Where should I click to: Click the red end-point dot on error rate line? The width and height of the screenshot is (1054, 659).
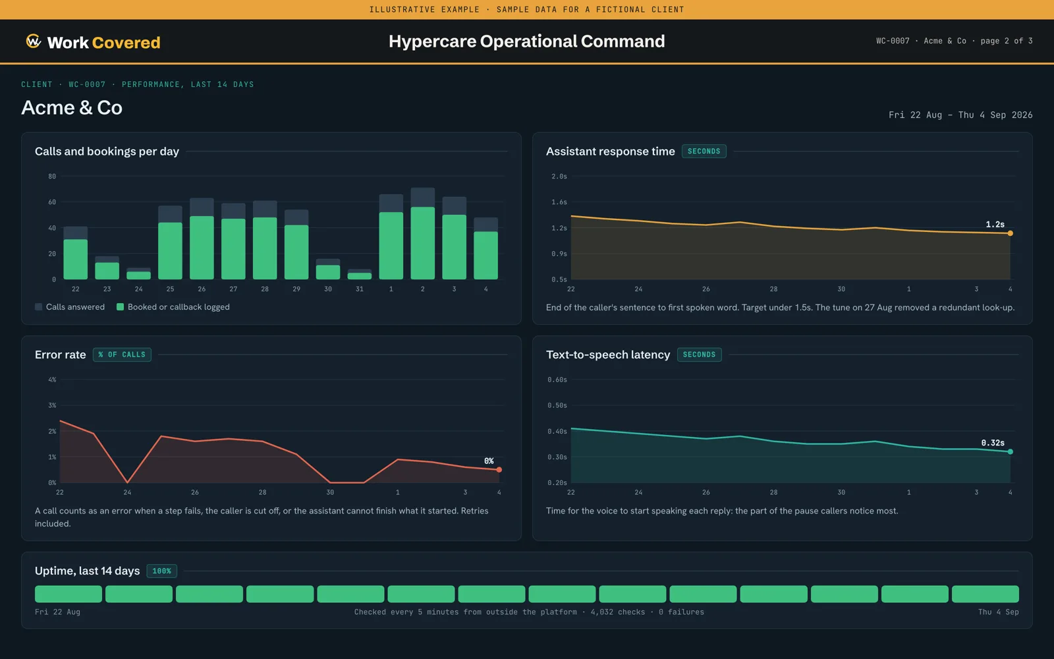(x=499, y=470)
